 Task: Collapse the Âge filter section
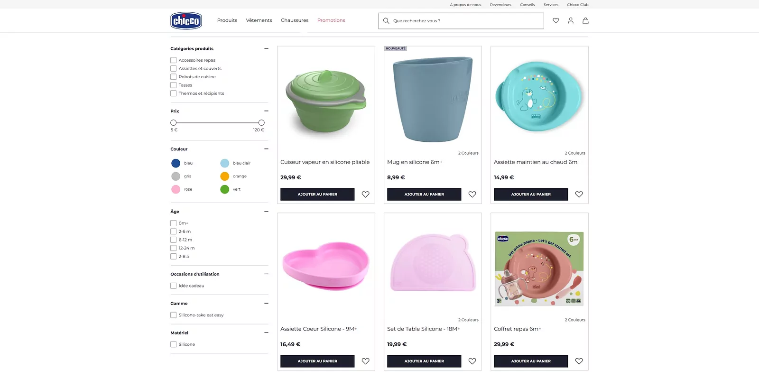pyautogui.click(x=266, y=212)
